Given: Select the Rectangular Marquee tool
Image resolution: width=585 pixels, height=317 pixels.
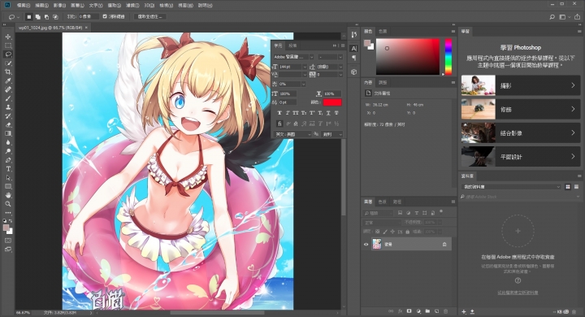Looking at the screenshot, I should point(8,46).
